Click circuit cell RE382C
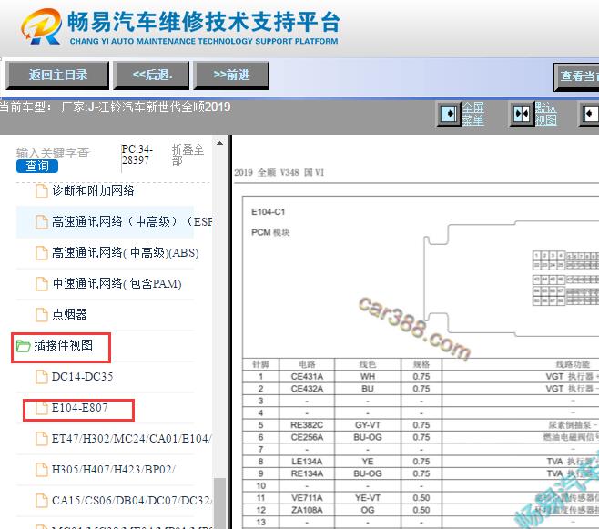Image resolution: width=599 pixels, height=529 pixels. click(x=307, y=425)
